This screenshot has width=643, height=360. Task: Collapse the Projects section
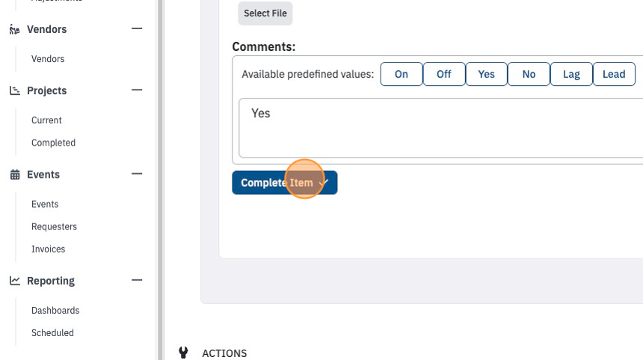[x=137, y=90]
